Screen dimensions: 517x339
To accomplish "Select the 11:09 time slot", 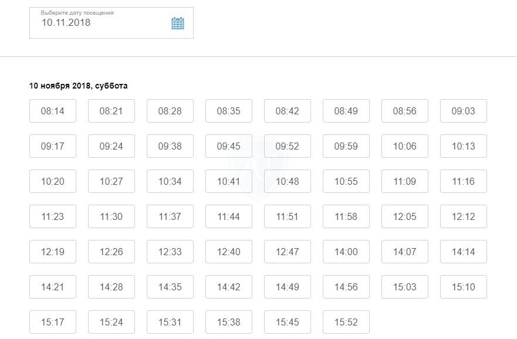I will point(405,181).
